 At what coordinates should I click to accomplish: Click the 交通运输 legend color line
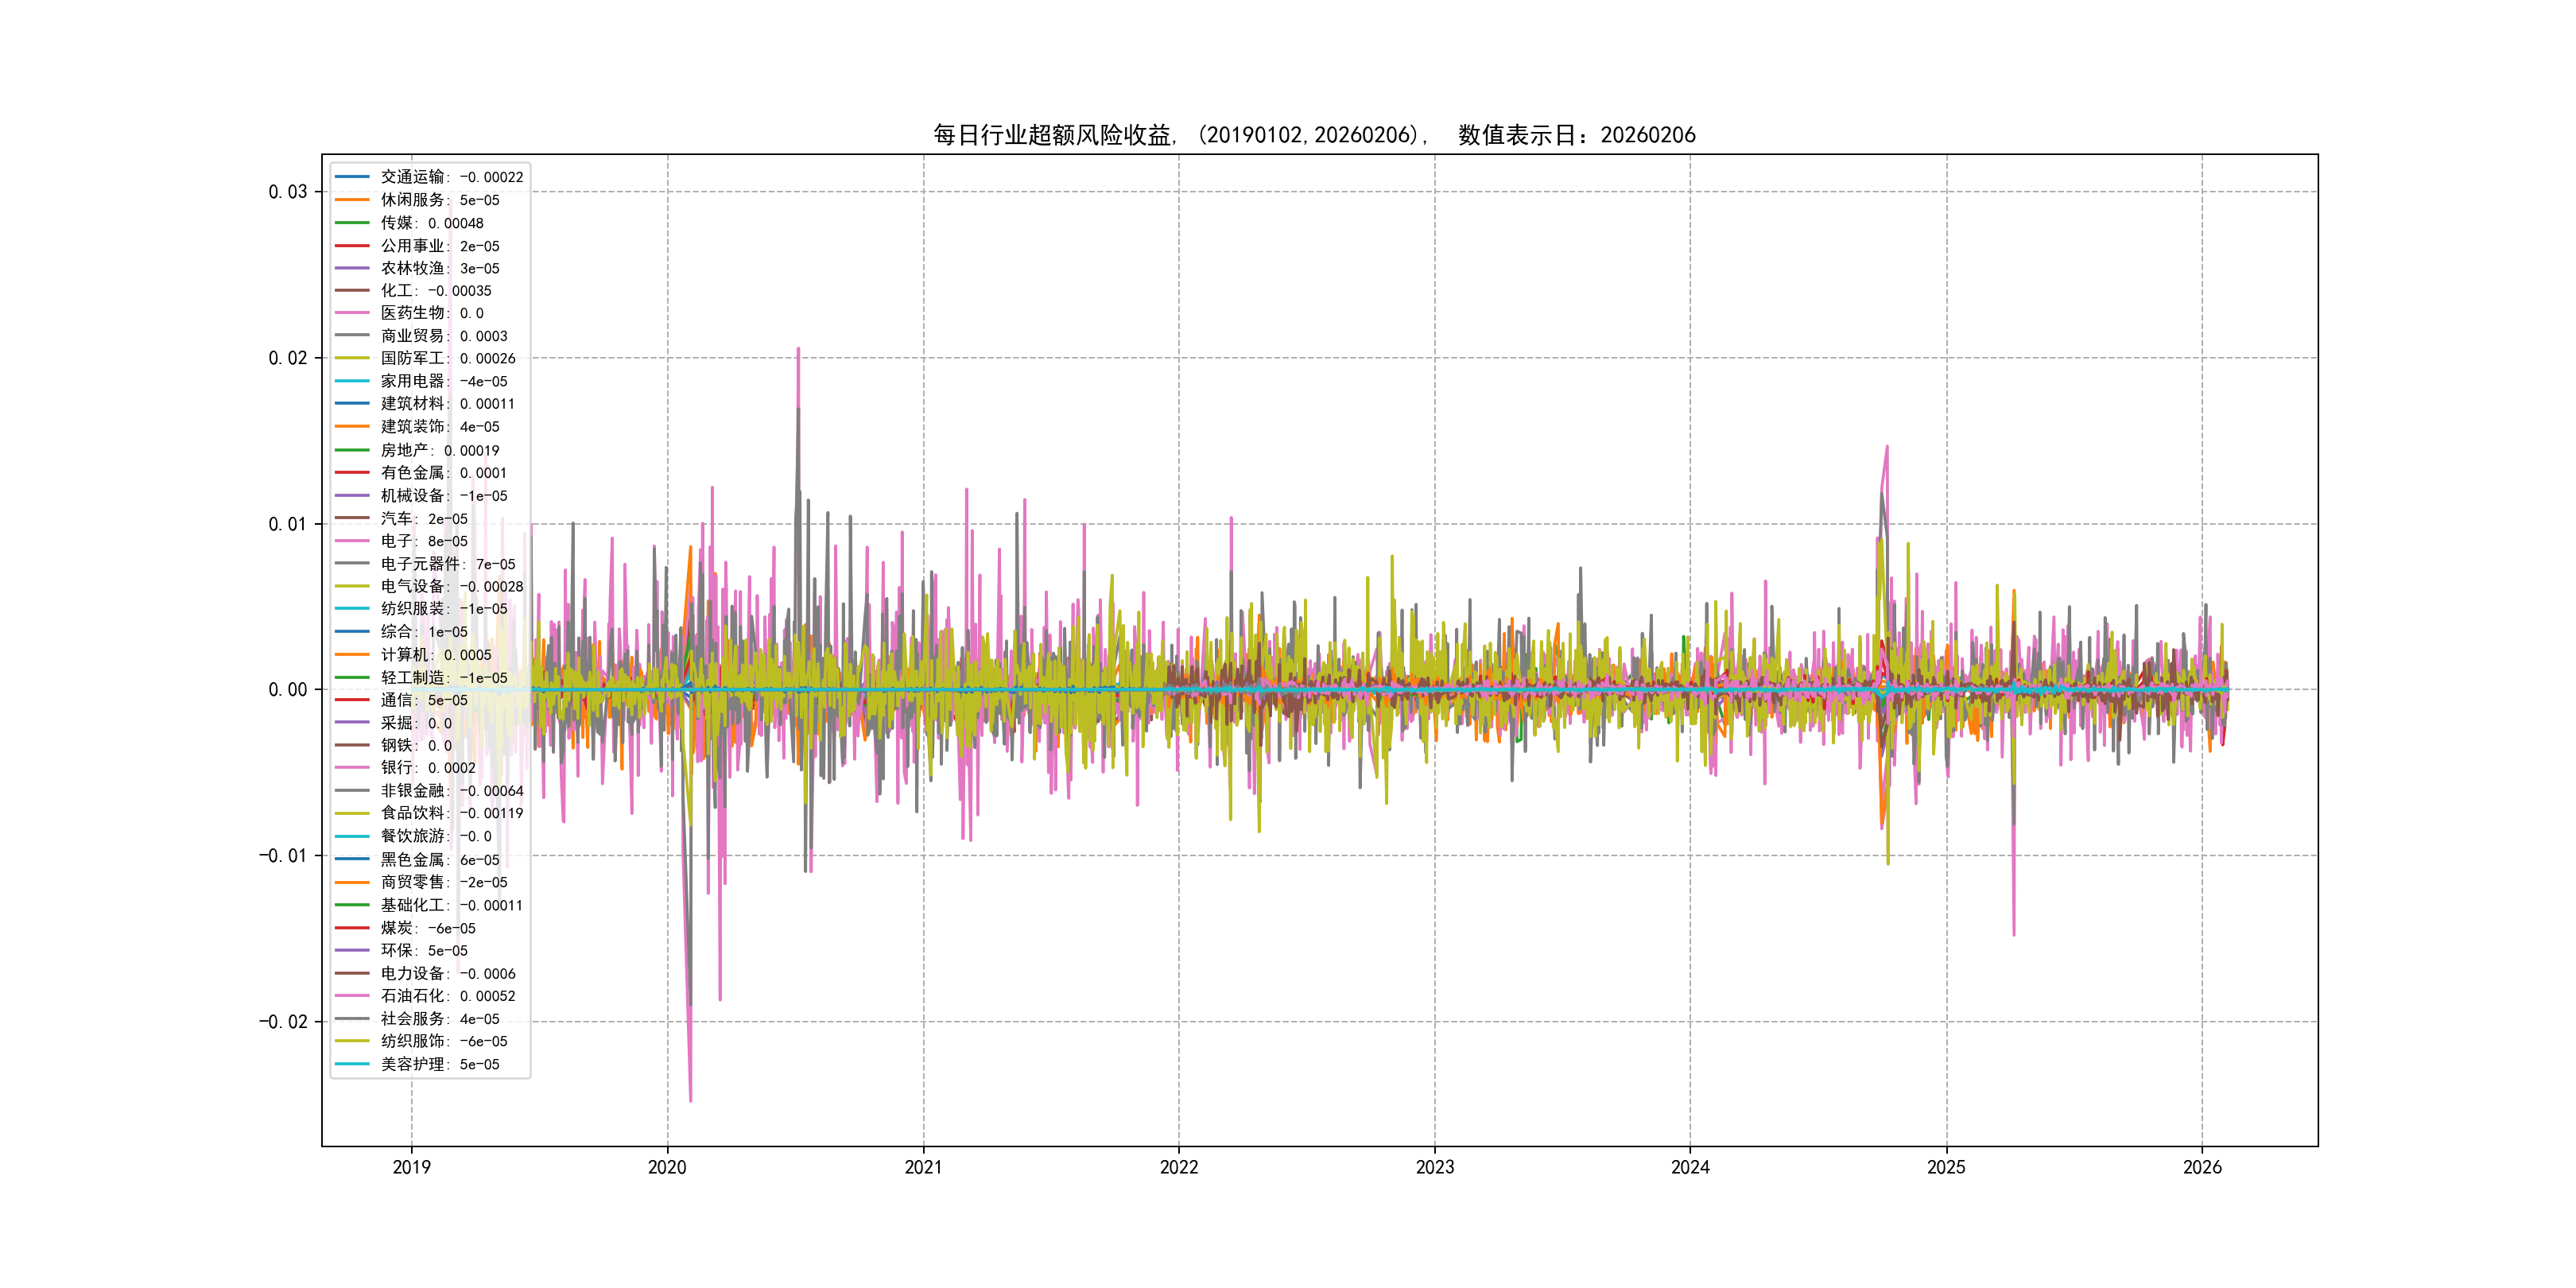click(352, 177)
